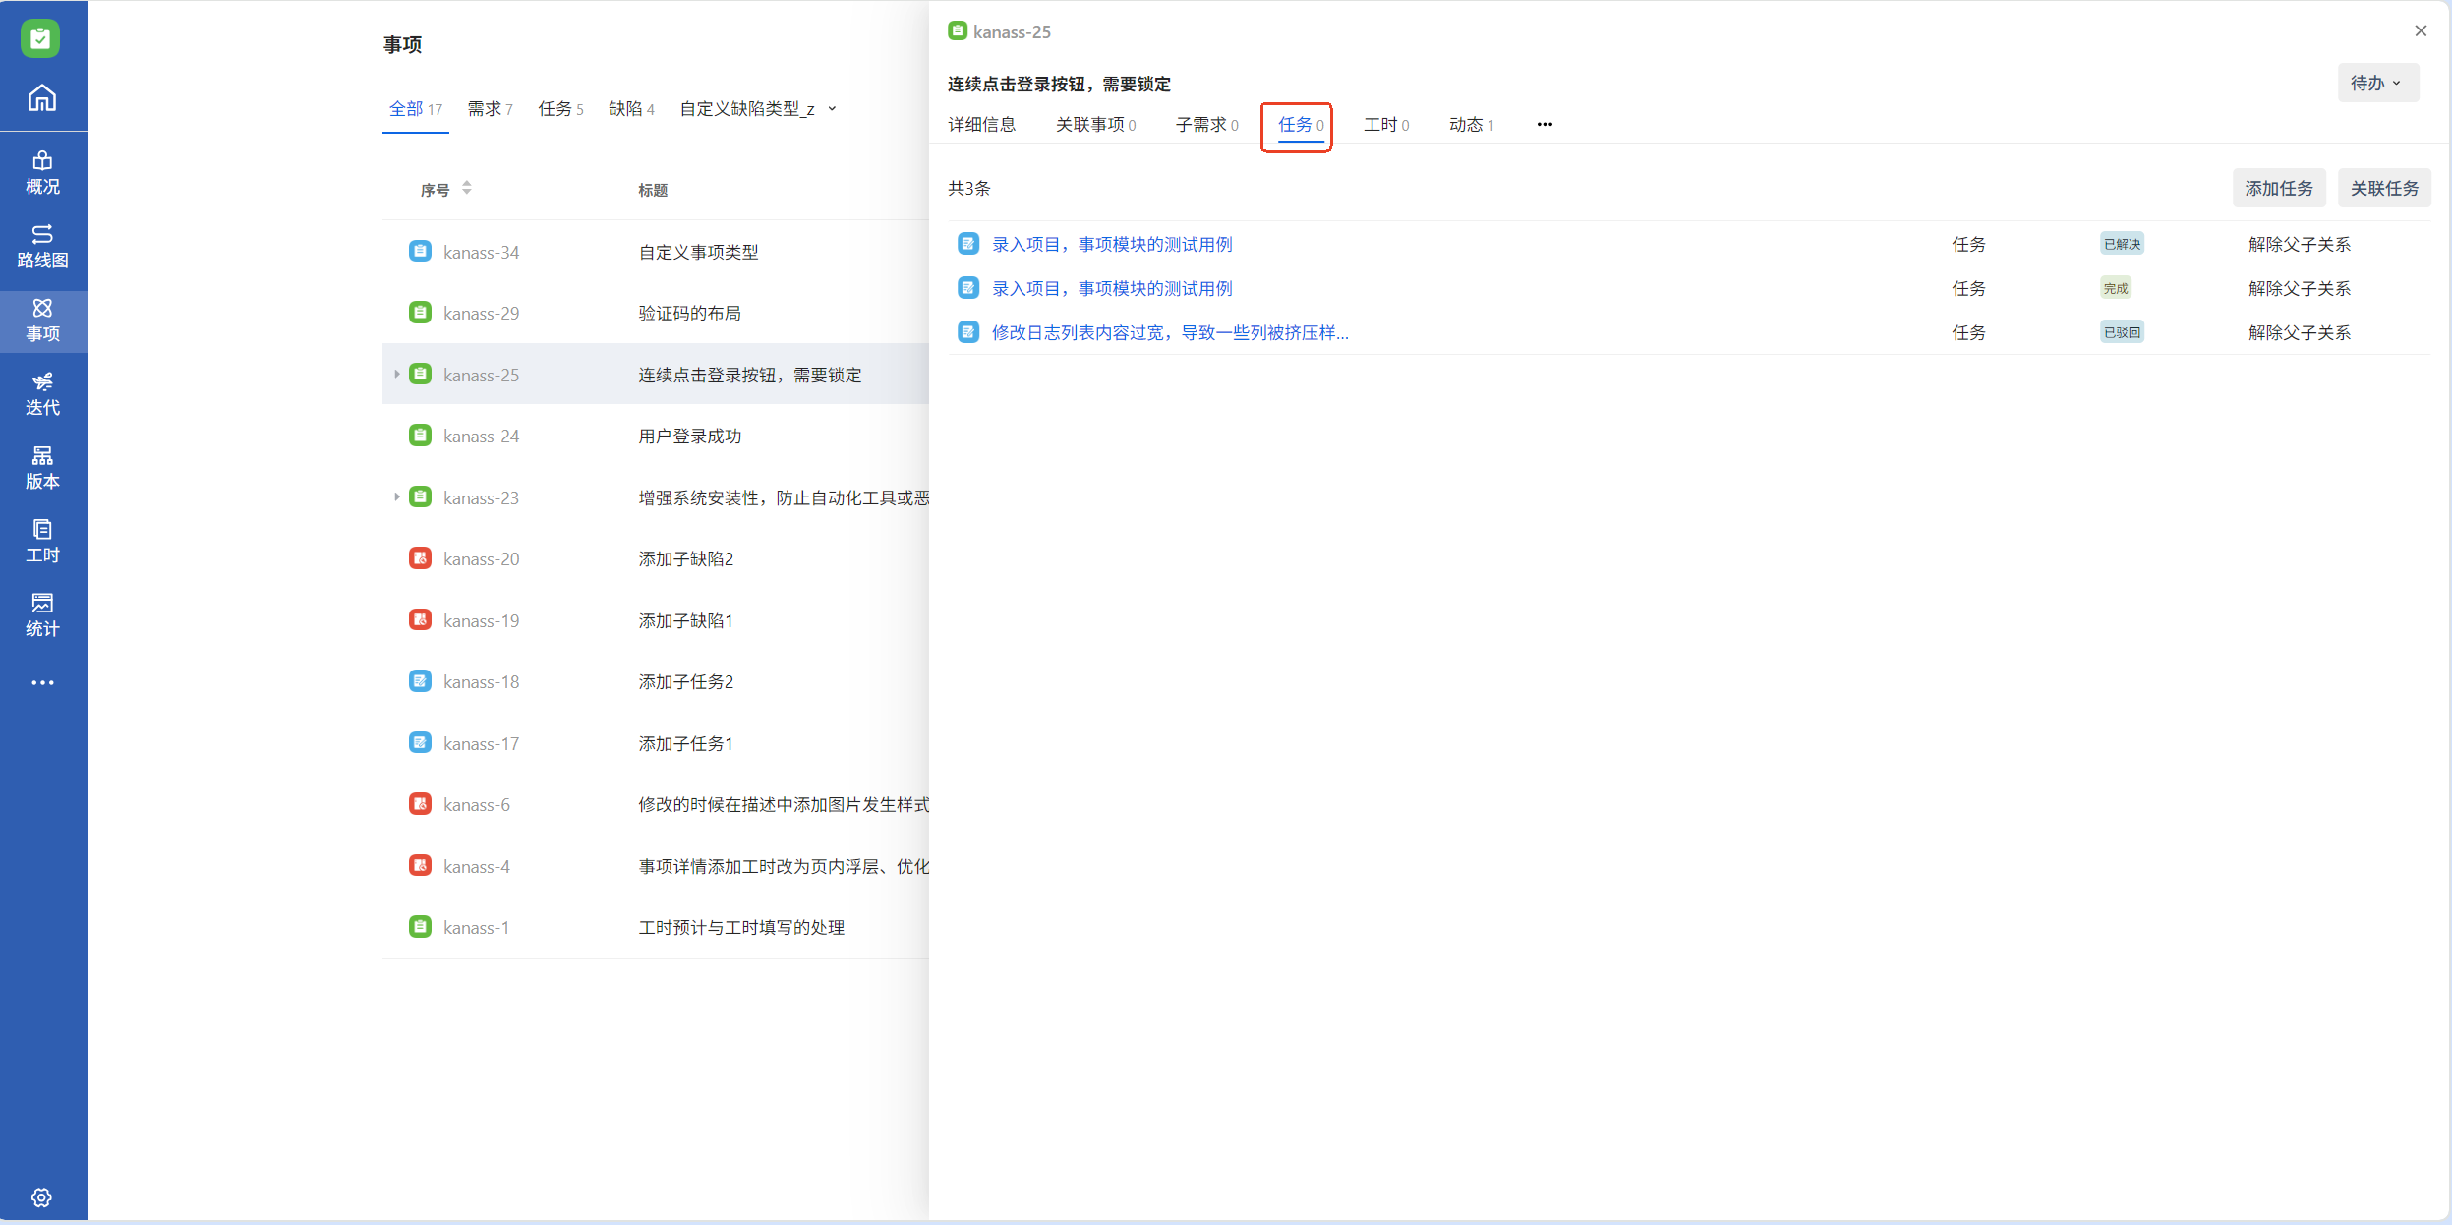Click 添加任务 button
Screen dimensions: 2452x1225
point(2278,188)
